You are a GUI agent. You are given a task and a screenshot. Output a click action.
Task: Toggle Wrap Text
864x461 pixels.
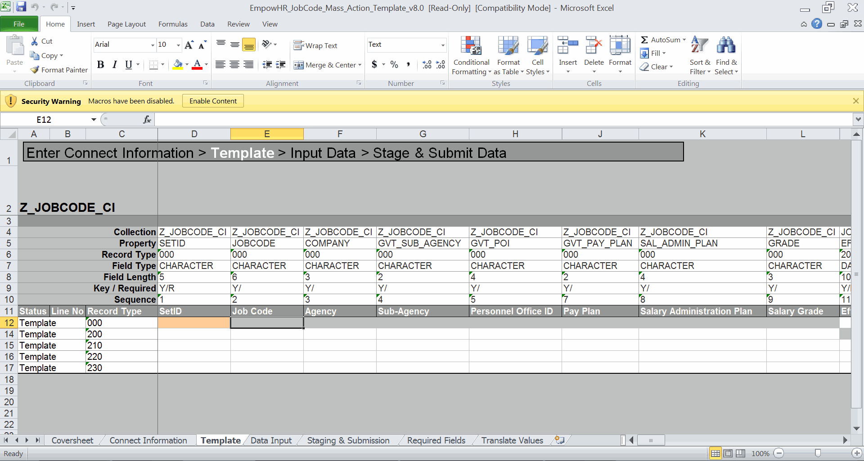click(315, 45)
